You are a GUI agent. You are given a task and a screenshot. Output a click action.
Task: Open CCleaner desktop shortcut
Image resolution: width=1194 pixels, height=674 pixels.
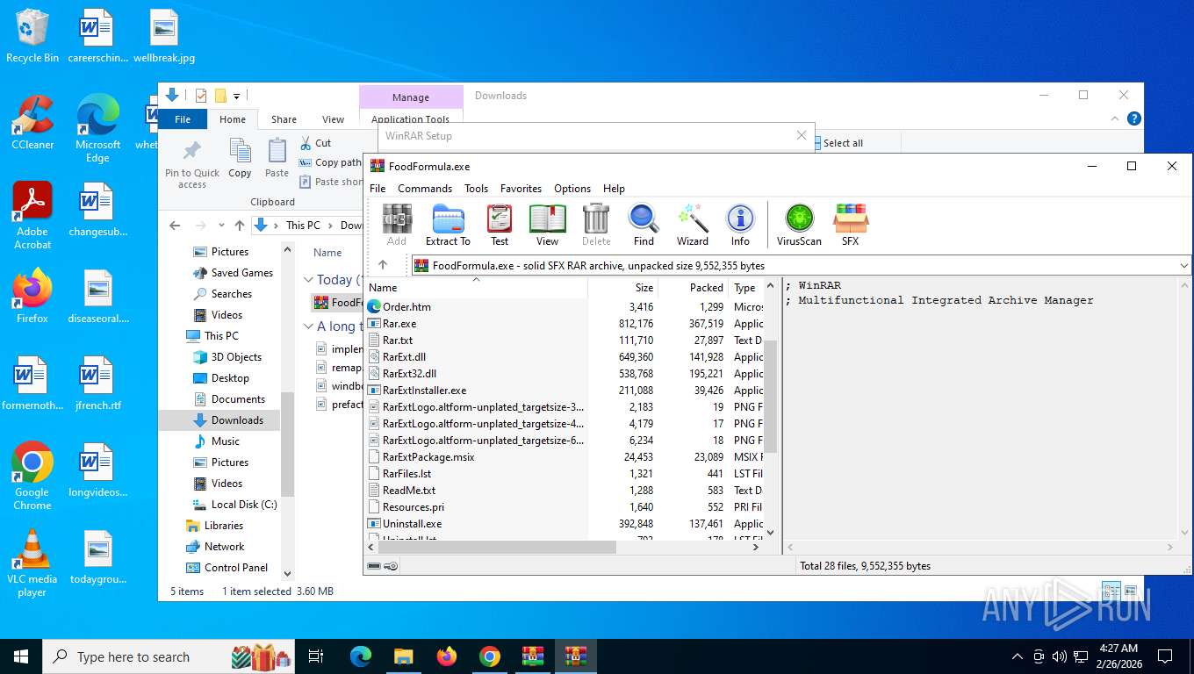pyautogui.click(x=32, y=122)
